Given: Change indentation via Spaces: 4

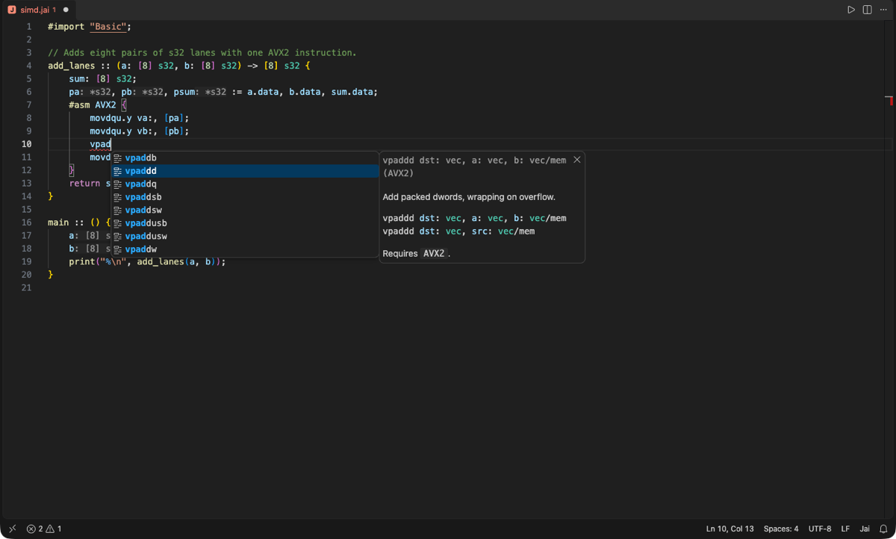Looking at the screenshot, I should pos(781,529).
